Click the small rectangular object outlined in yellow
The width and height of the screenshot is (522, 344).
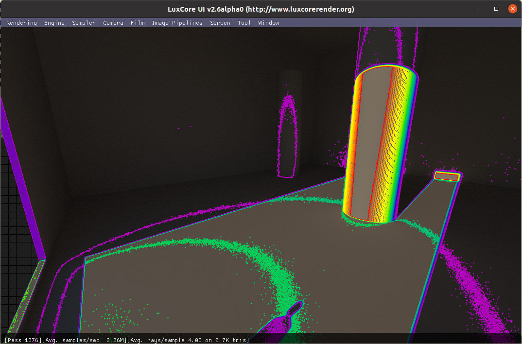(x=447, y=176)
